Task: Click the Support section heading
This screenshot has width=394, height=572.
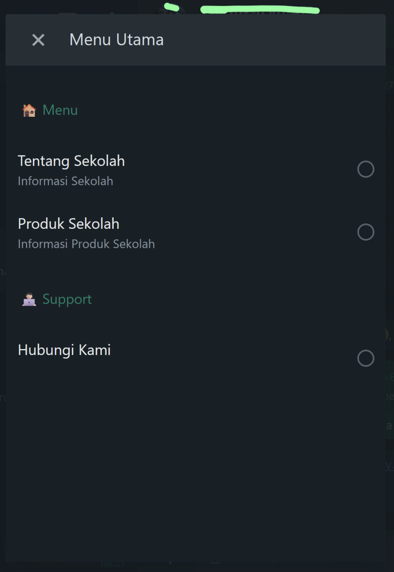Action: pos(67,299)
